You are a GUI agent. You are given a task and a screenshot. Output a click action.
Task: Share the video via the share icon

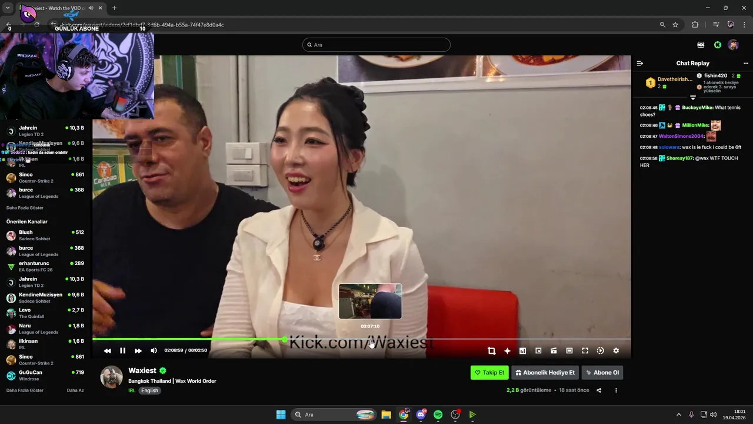pos(599,390)
